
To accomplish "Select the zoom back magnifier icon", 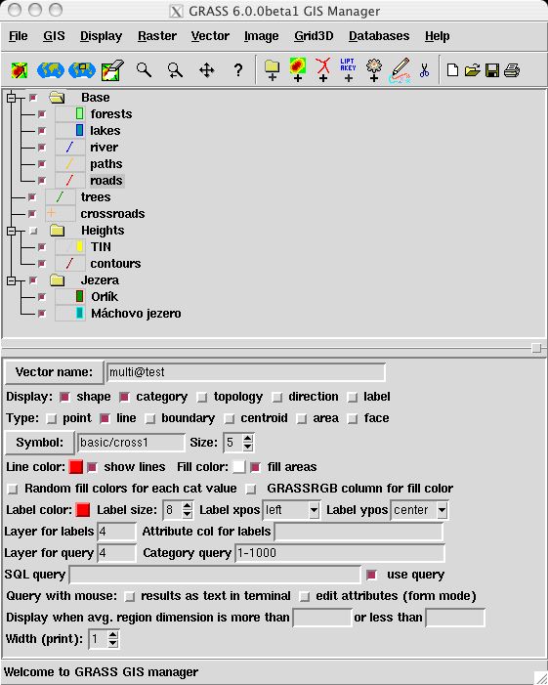I will coord(175,70).
